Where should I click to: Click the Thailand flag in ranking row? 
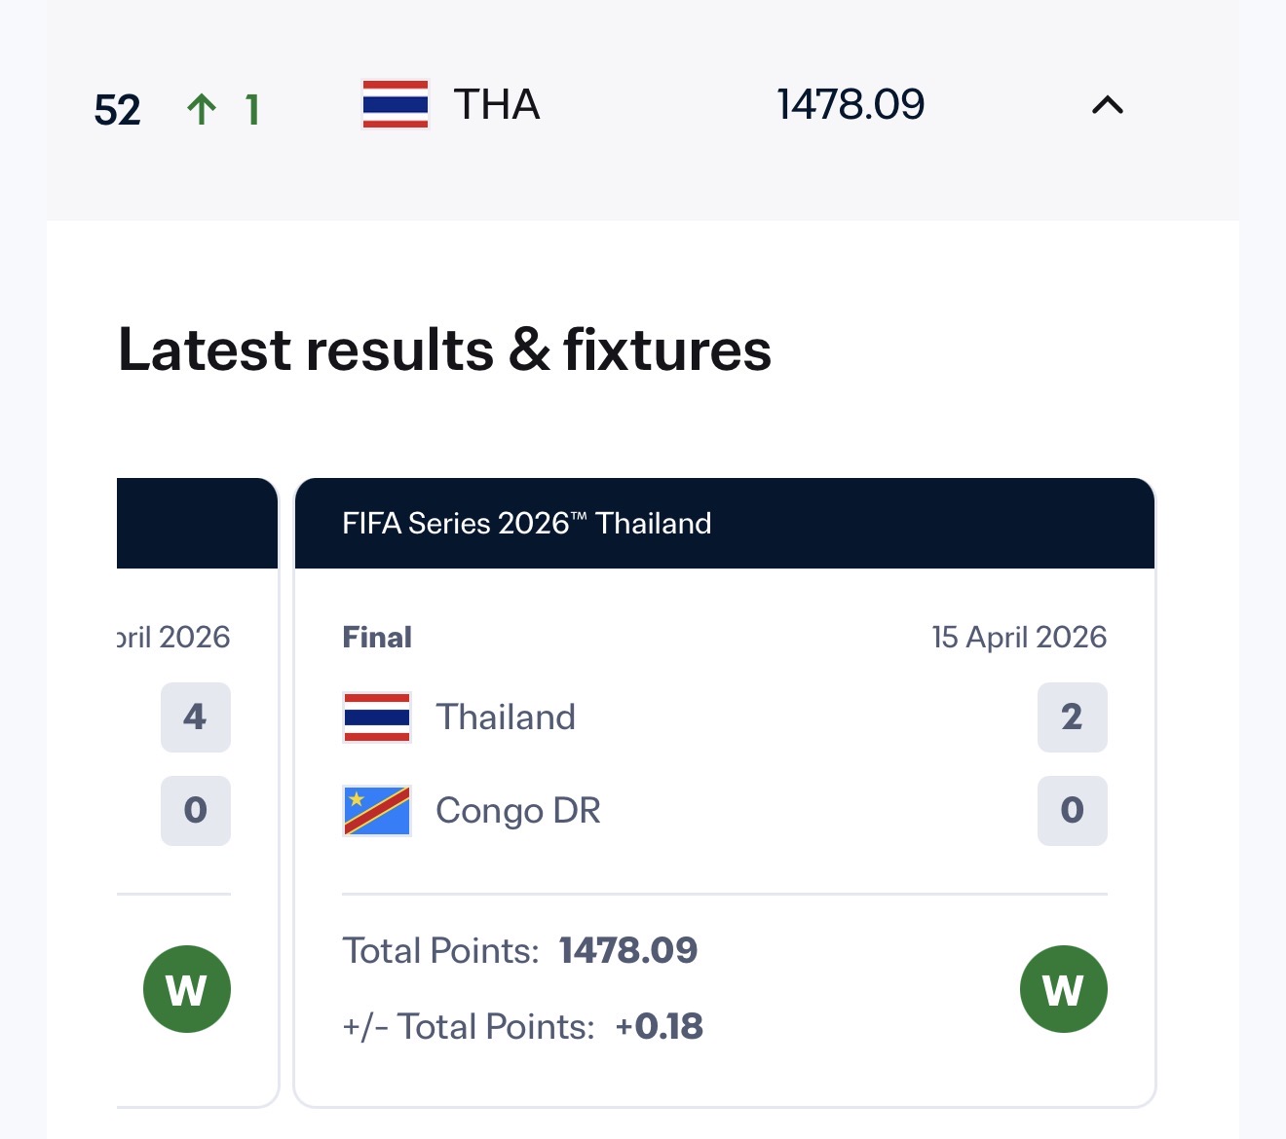[x=395, y=105]
